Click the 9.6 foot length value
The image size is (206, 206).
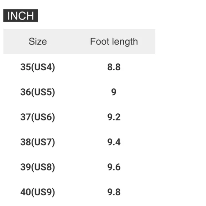pyautogui.click(x=114, y=167)
